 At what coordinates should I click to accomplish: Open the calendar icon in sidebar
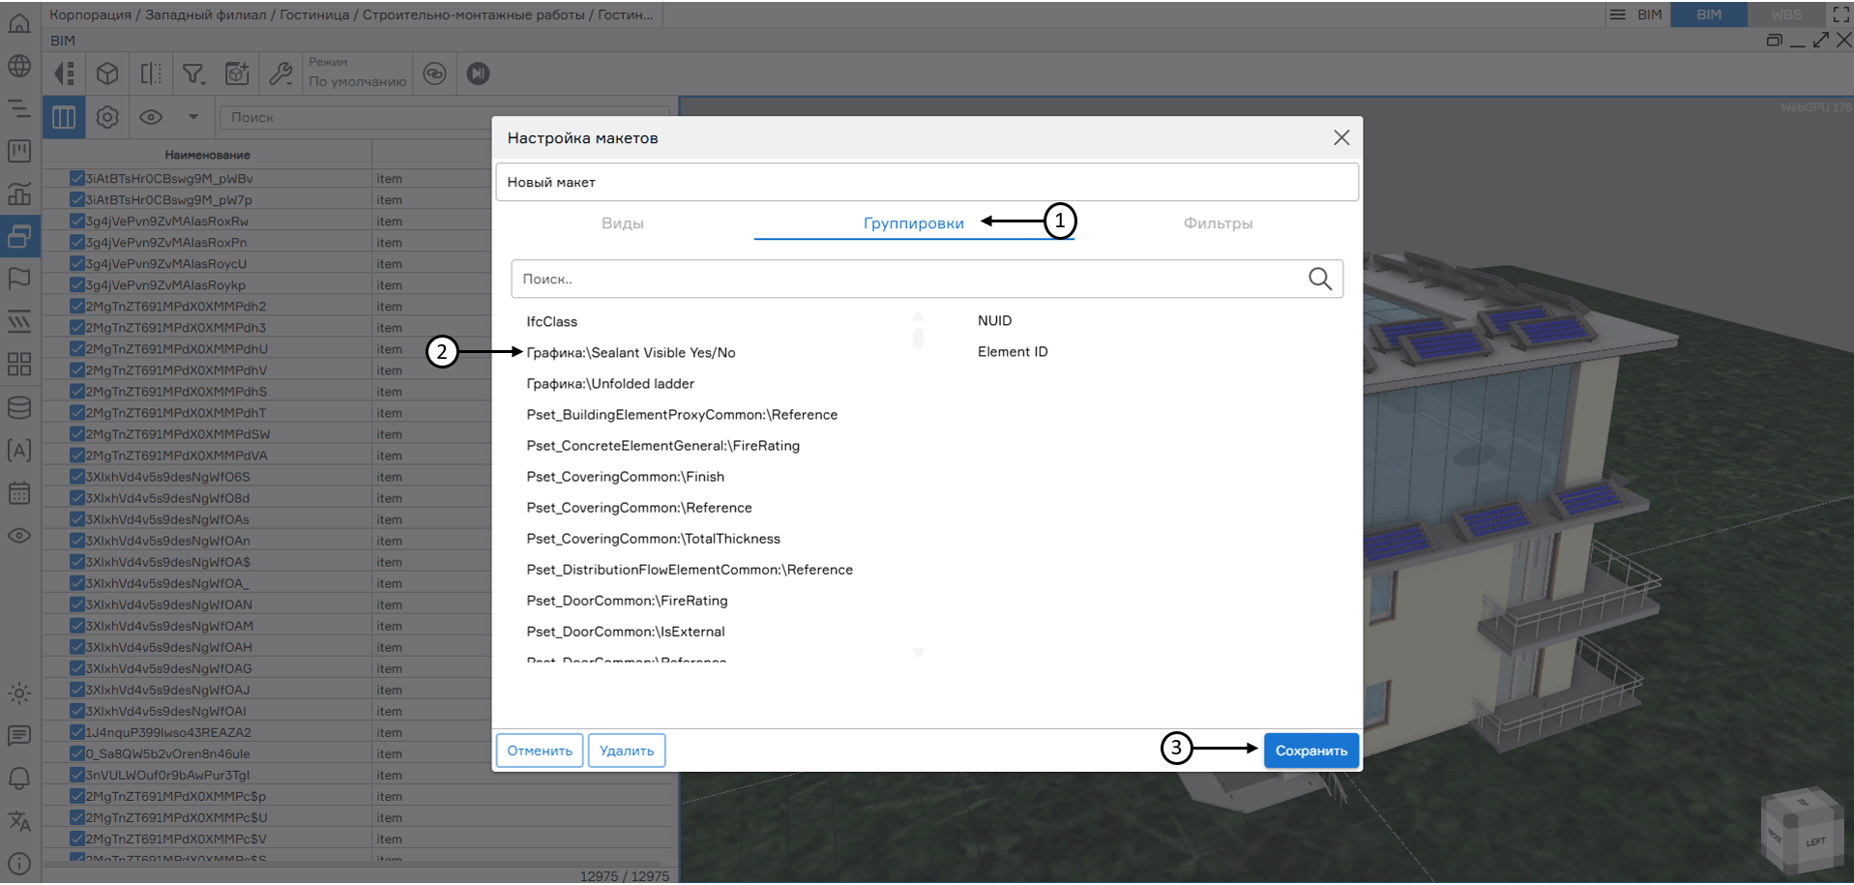19,493
